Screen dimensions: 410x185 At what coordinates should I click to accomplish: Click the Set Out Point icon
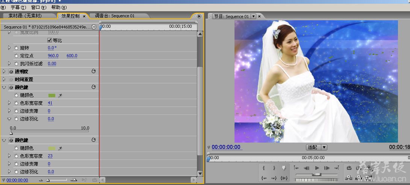[x=274, y=168]
